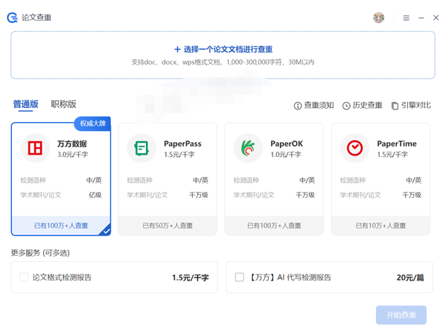Image resolution: width=440 pixels, height=328 pixels.
Task: Open 查重须知 info link
Action: (313, 106)
